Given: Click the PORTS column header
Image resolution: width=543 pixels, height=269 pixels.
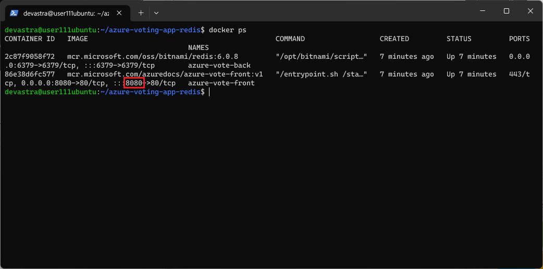Looking at the screenshot, I should pos(520,39).
